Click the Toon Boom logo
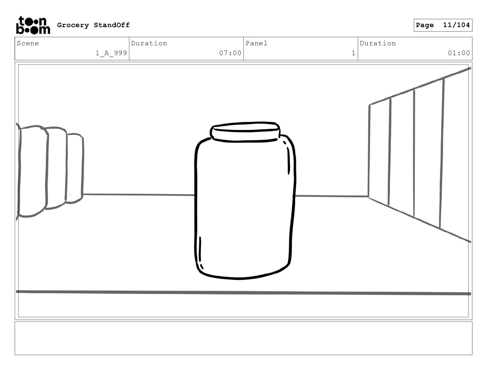The image size is (487, 377). click(x=33, y=25)
